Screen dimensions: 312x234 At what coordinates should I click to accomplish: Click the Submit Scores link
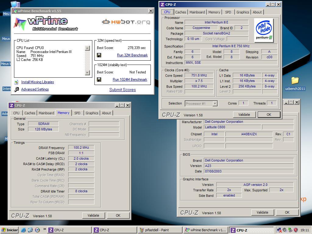122,90
